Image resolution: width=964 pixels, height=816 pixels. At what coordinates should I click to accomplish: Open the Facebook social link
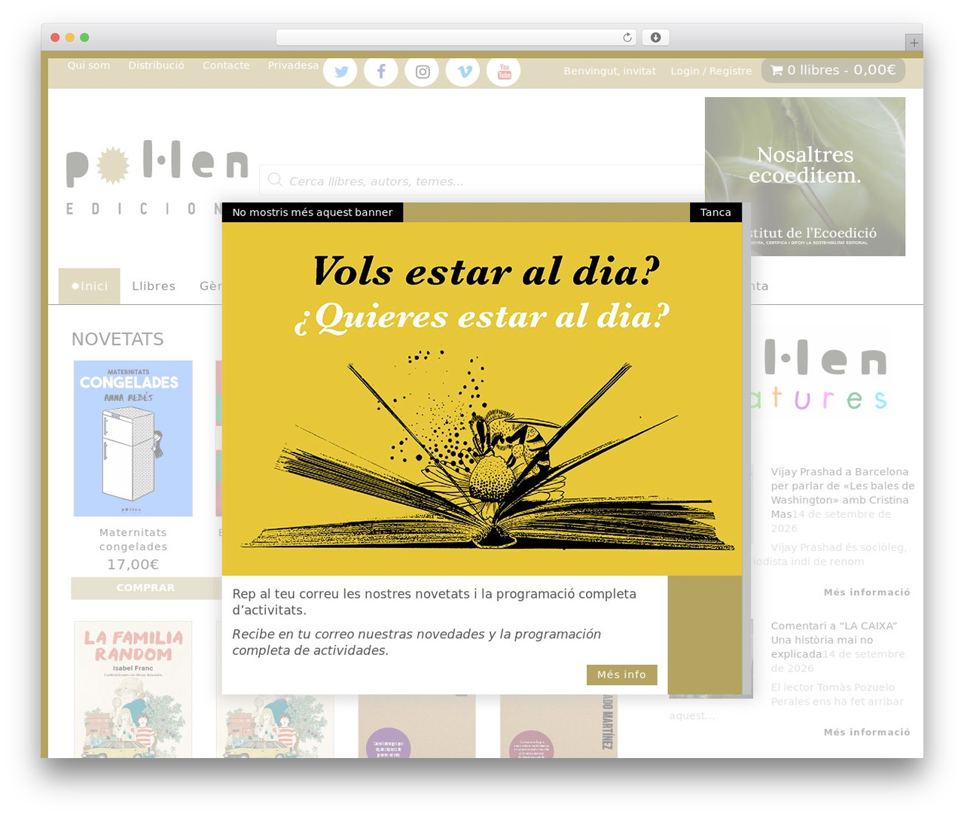click(381, 72)
